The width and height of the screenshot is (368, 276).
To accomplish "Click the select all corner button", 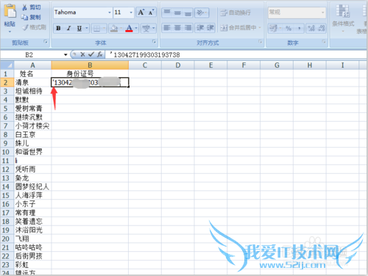I will click(x=7, y=65).
